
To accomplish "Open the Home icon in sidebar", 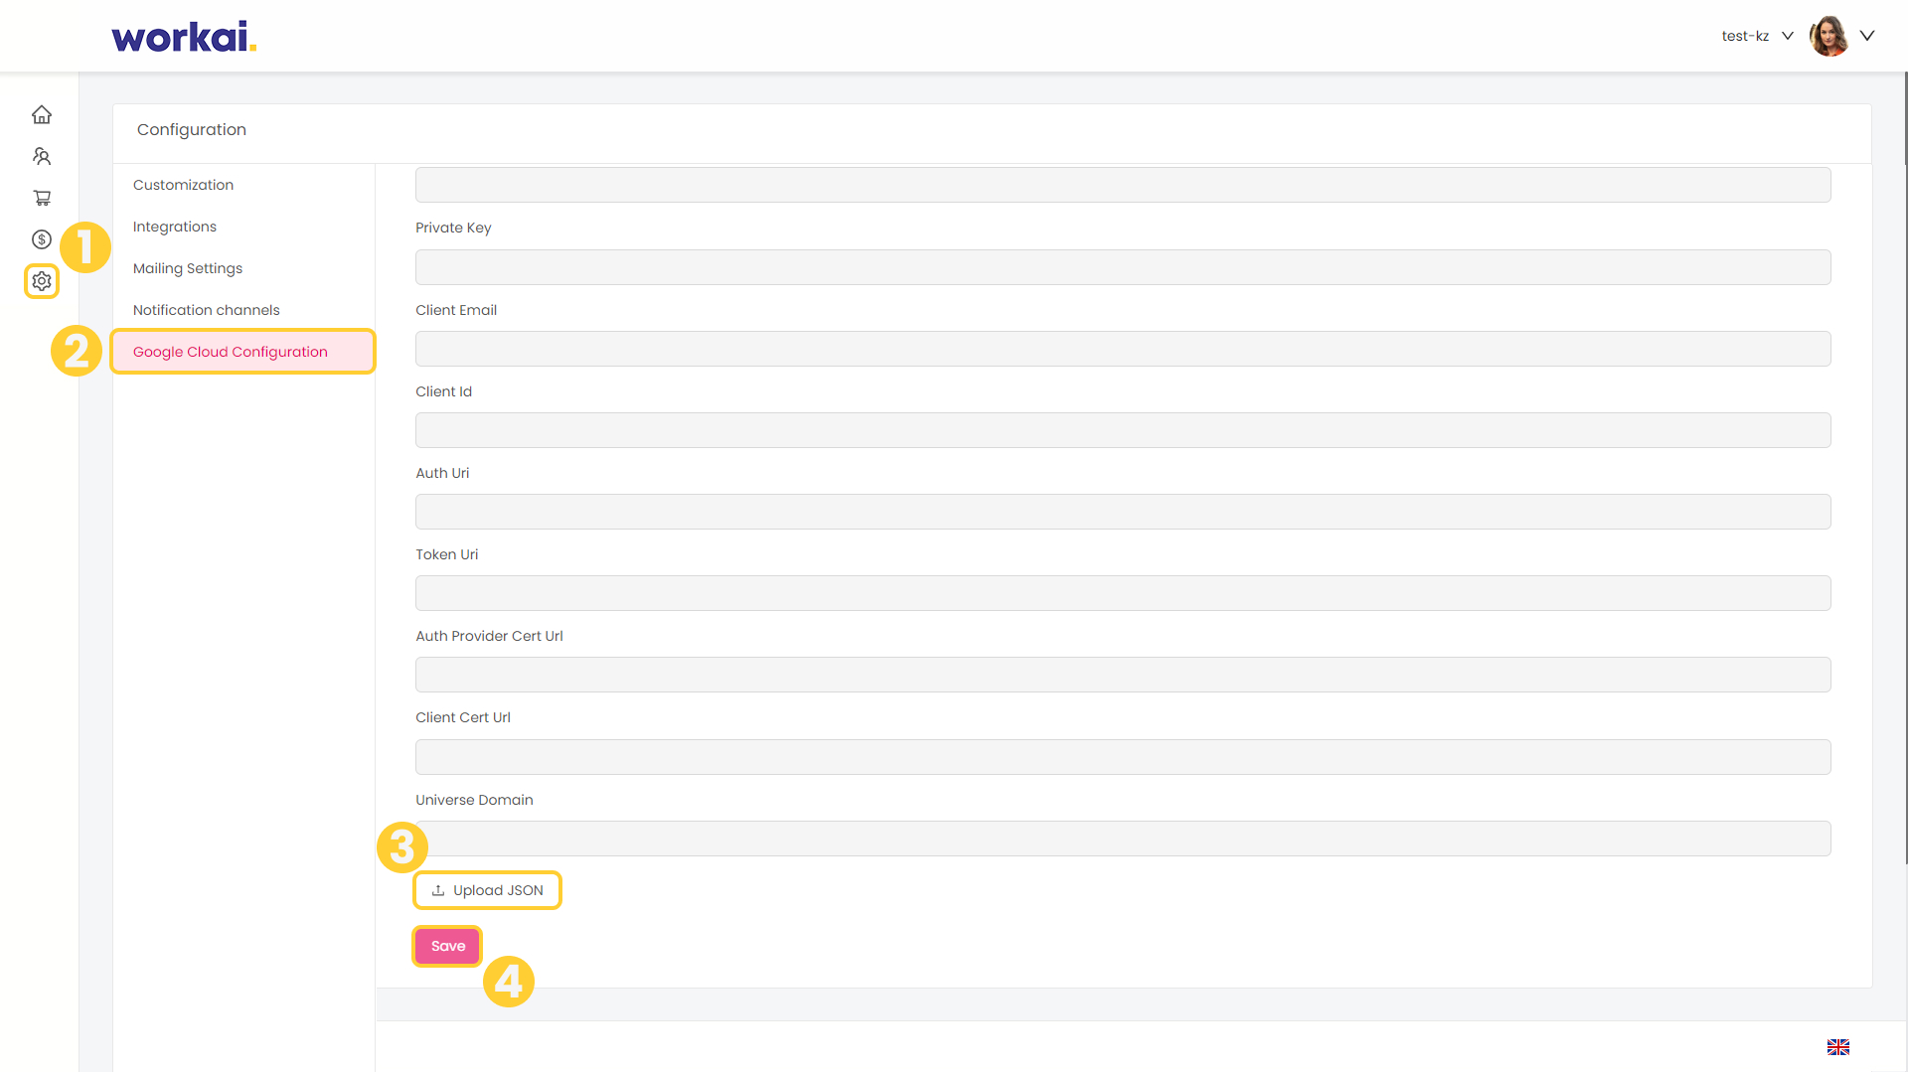I will click(42, 114).
